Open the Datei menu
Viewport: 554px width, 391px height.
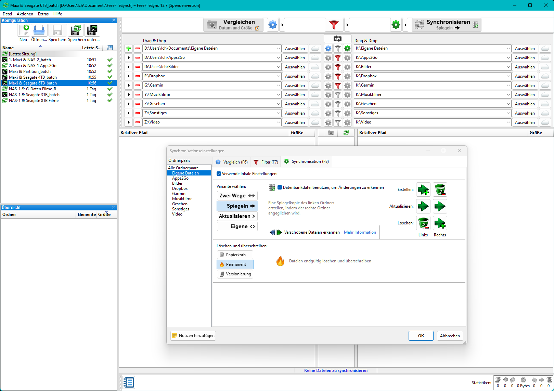click(8, 14)
